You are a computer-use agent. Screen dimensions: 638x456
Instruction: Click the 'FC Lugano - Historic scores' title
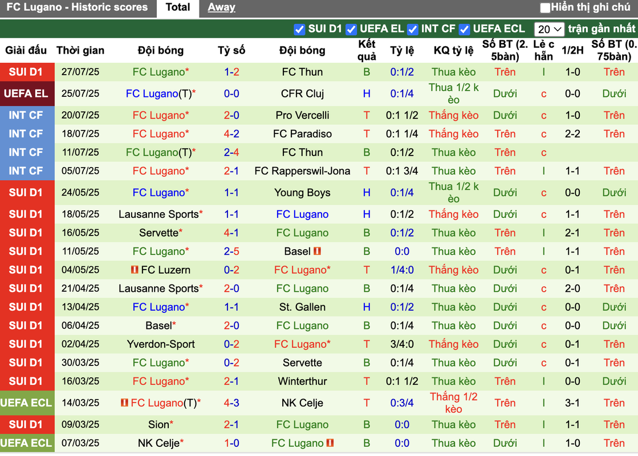[77, 7]
